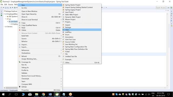Image resolution: width=173 pixels, height=97 pixels.
Task: Click Assign Working Sets...
Action: (x=40, y=59)
